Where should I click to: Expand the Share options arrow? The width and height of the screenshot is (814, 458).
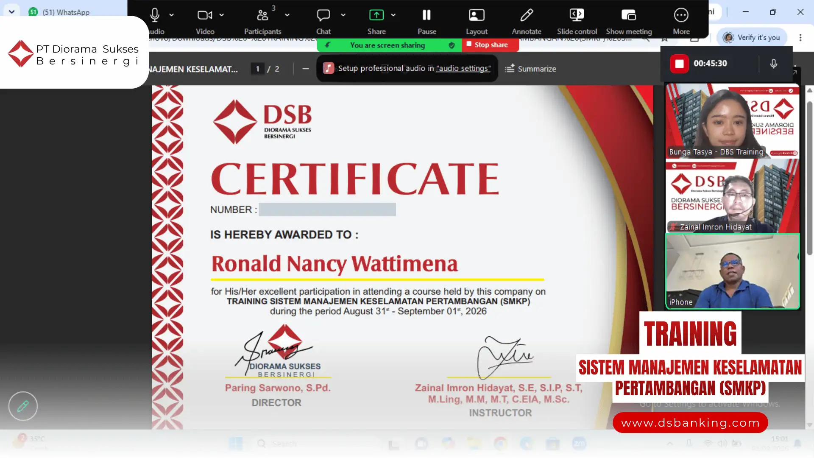pos(393,15)
